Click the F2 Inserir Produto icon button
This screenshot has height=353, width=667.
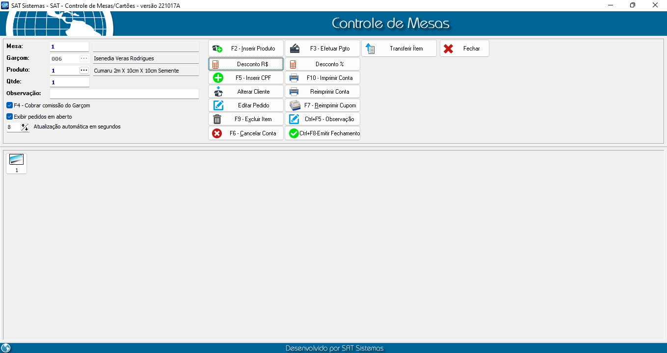pyautogui.click(x=217, y=49)
